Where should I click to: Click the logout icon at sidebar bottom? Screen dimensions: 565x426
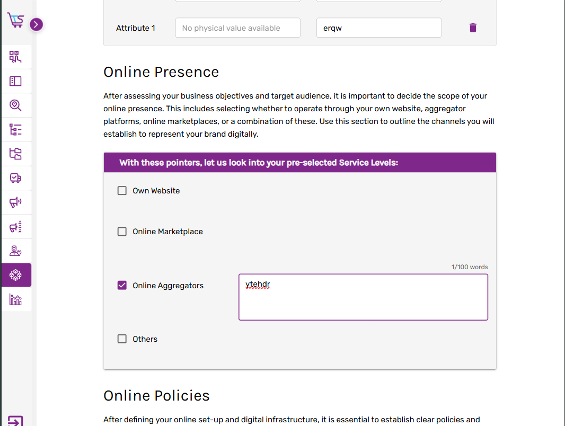(x=15, y=421)
